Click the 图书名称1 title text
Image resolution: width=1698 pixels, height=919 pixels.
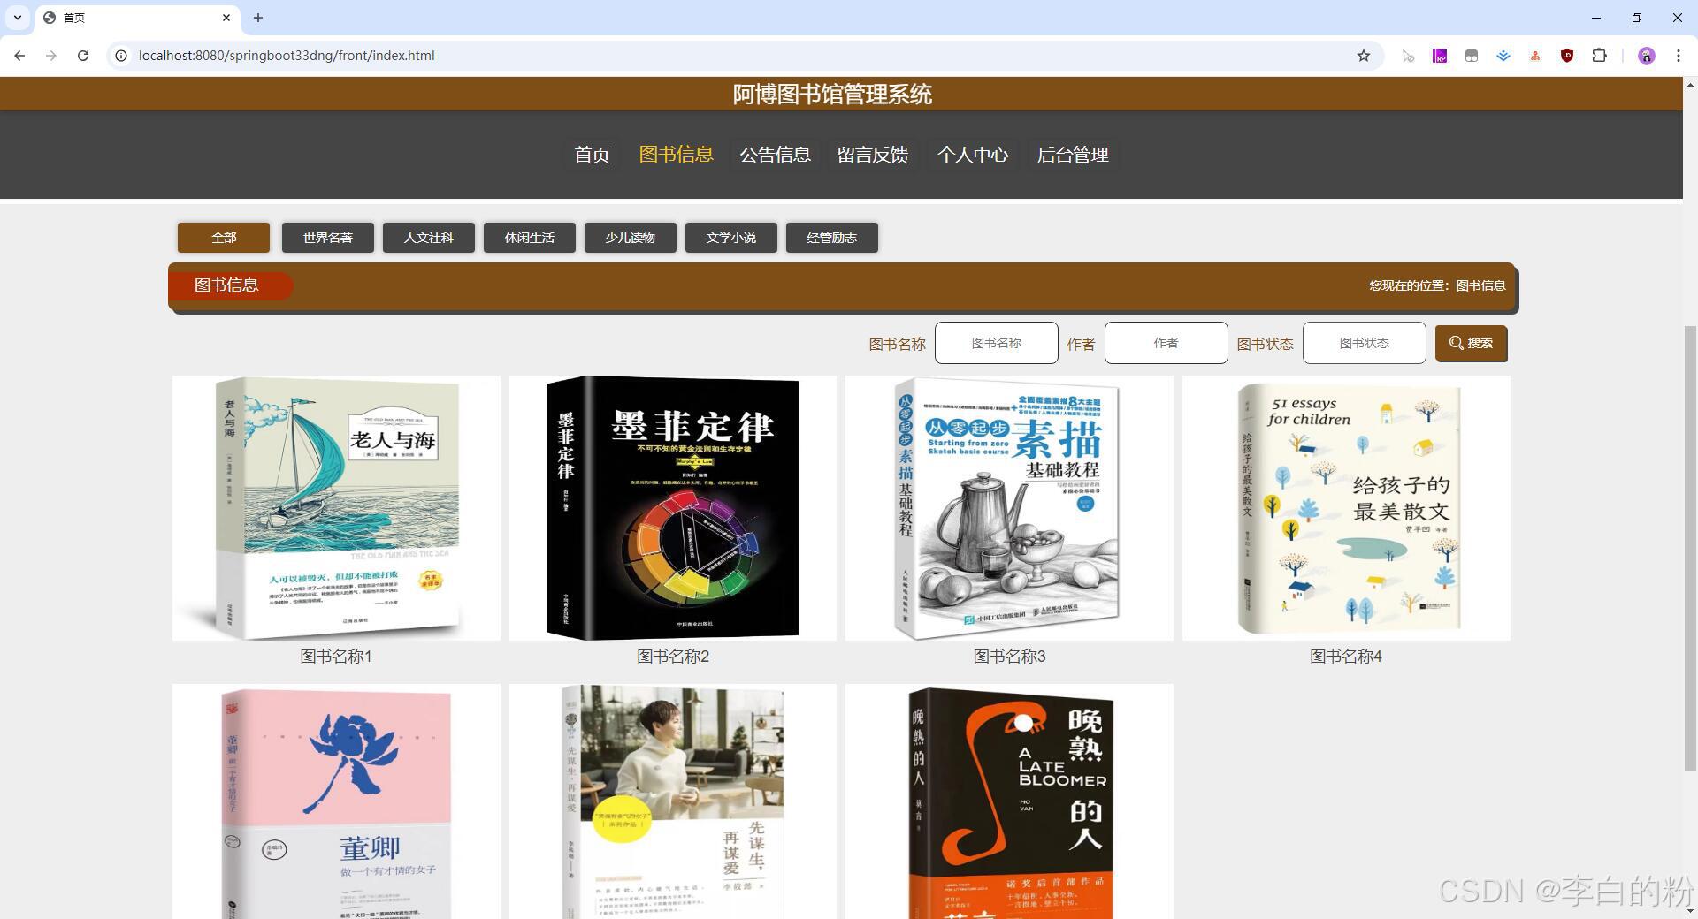pyautogui.click(x=336, y=657)
